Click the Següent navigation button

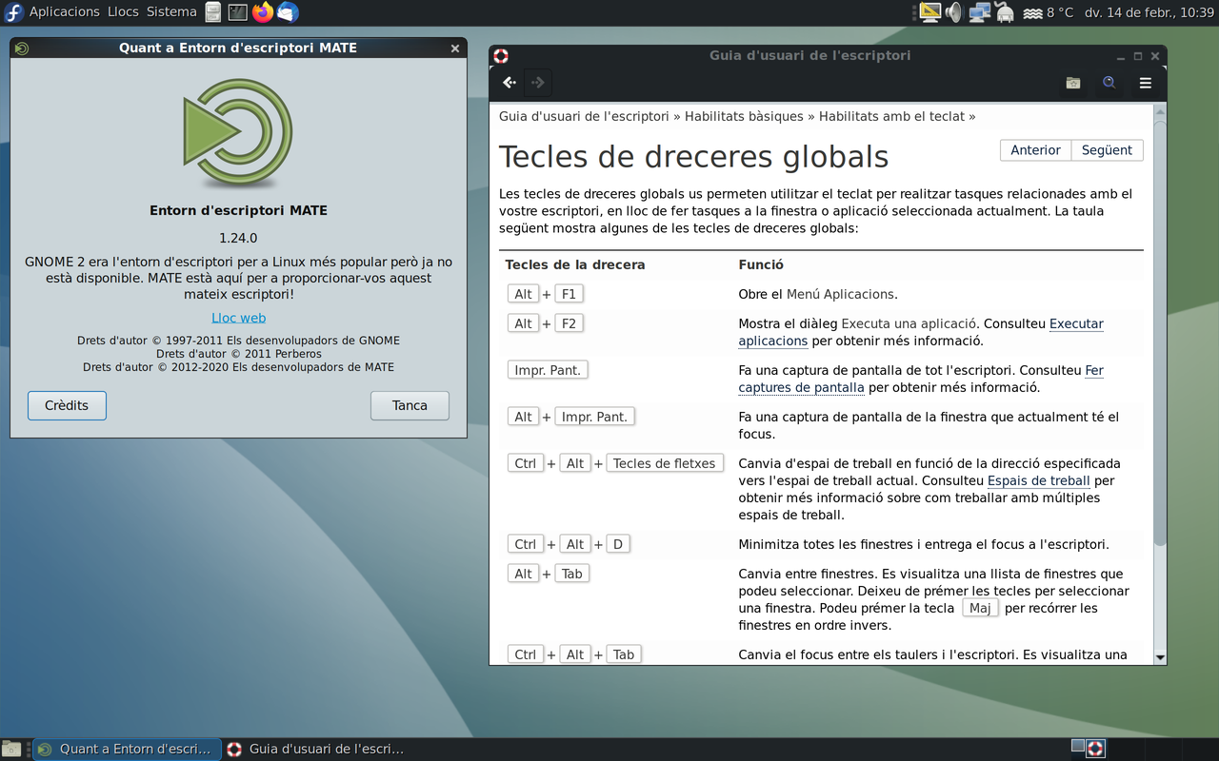tap(1107, 150)
